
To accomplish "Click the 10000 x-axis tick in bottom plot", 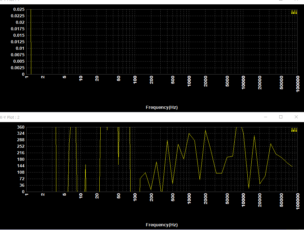I will click(x=243, y=200).
